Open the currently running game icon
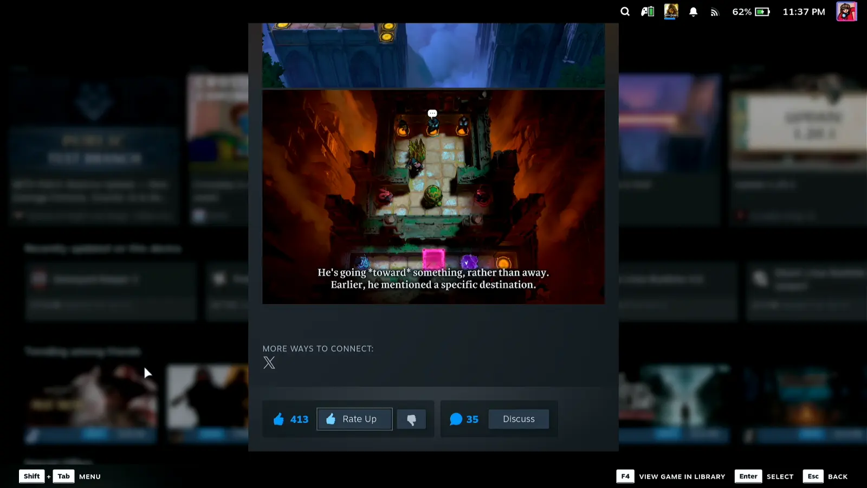The width and height of the screenshot is (867, 488). 671,11
